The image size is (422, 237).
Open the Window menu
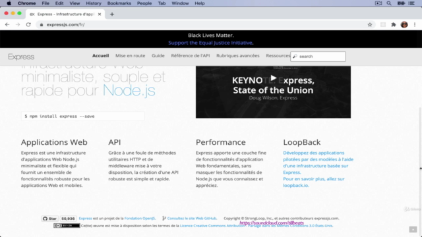tap(180, 3)
